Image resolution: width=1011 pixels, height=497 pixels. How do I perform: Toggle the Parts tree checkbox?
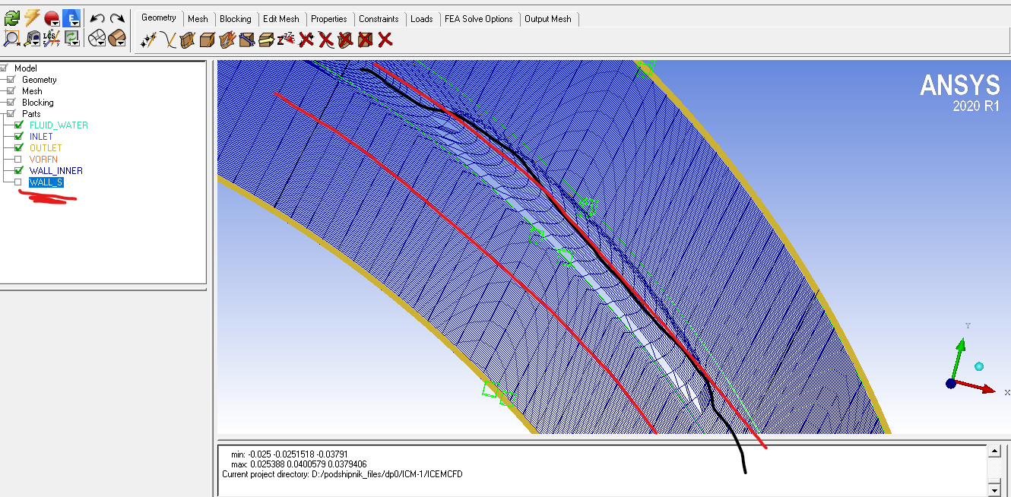pos(11,114)
